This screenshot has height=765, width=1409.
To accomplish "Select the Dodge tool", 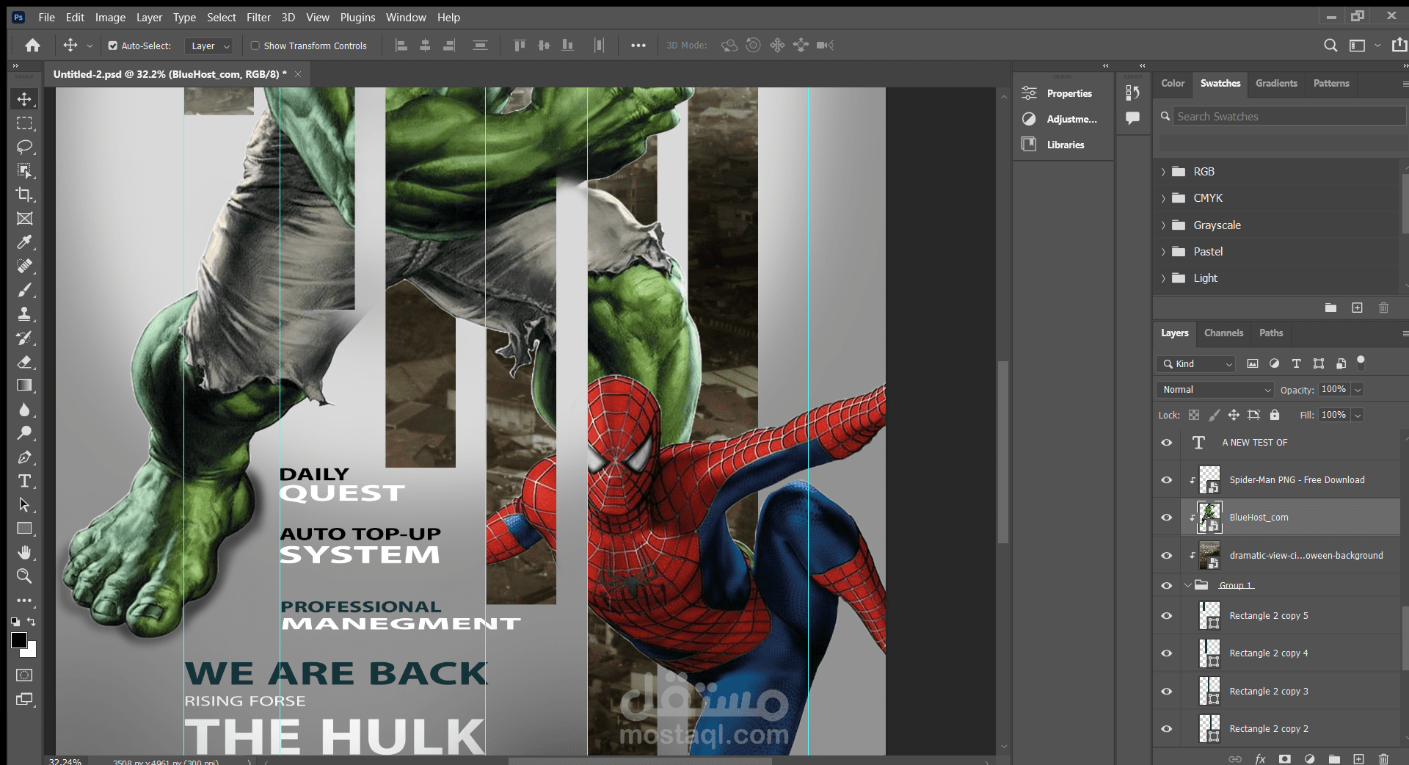I will (x=24, y=433).
